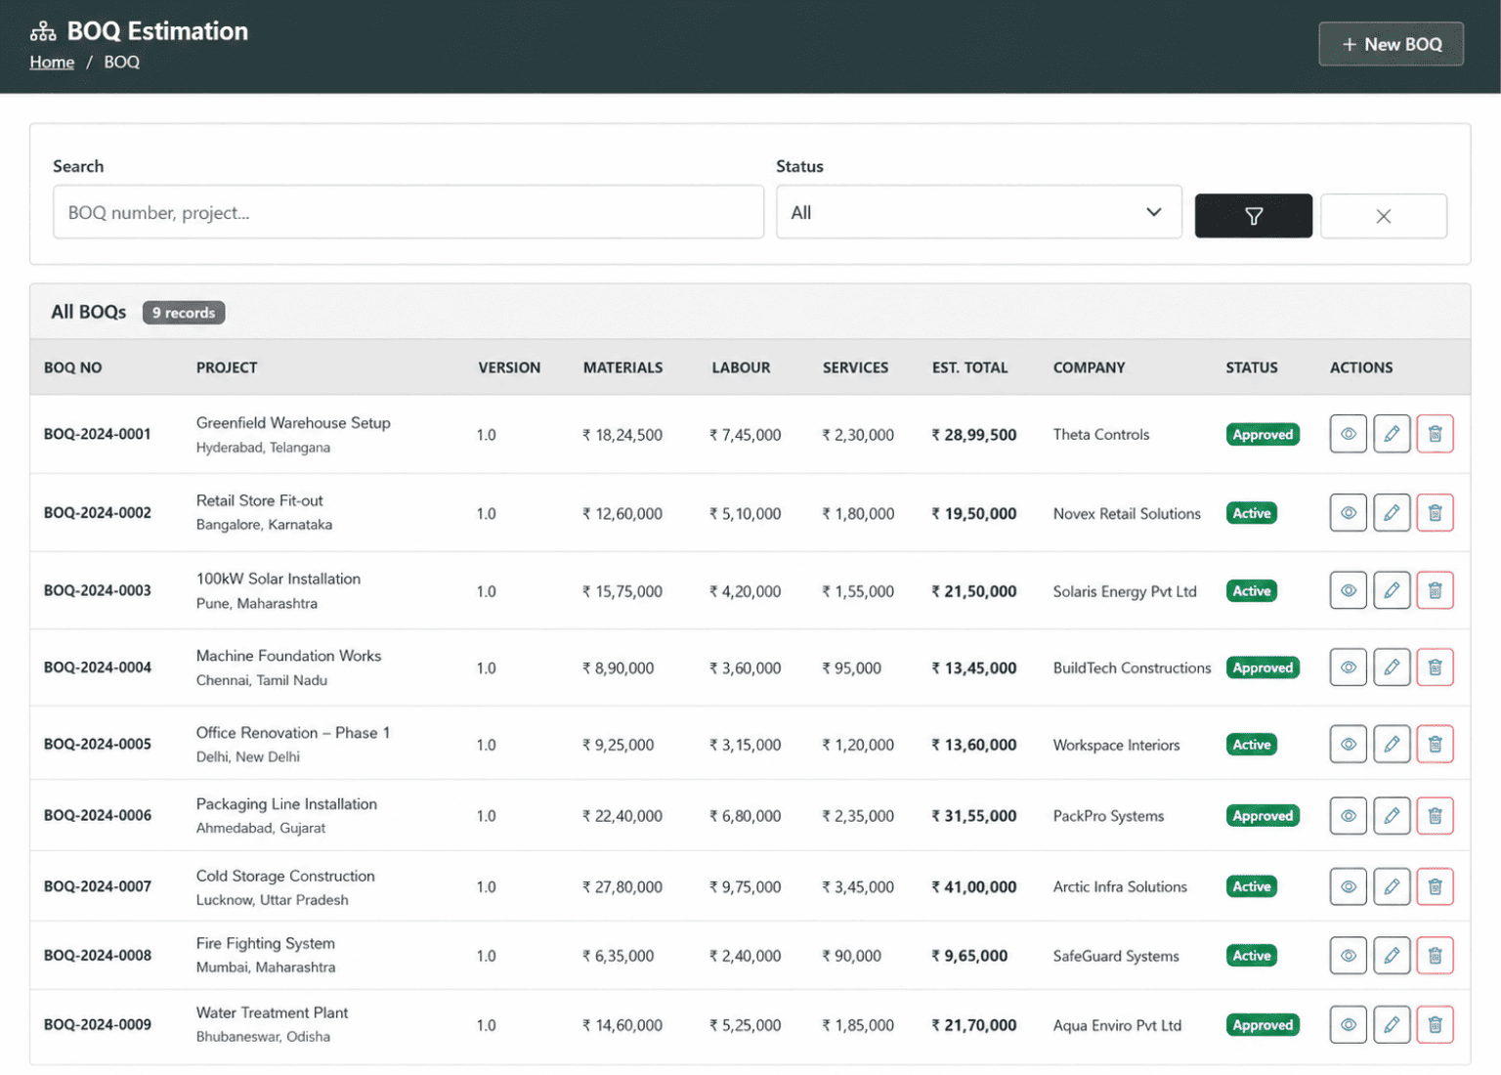The height and width of the screenshot is (1075, 1501).
Task: Create a New BOQ
Action: (1391, 44)
